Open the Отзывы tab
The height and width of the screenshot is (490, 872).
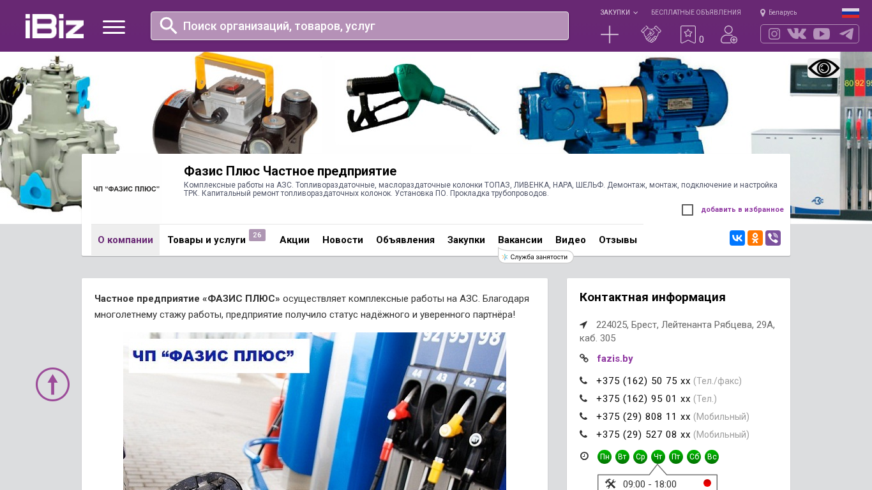click(618, 240)
